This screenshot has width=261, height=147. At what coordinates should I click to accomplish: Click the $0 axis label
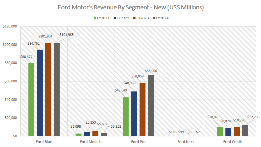15,136
